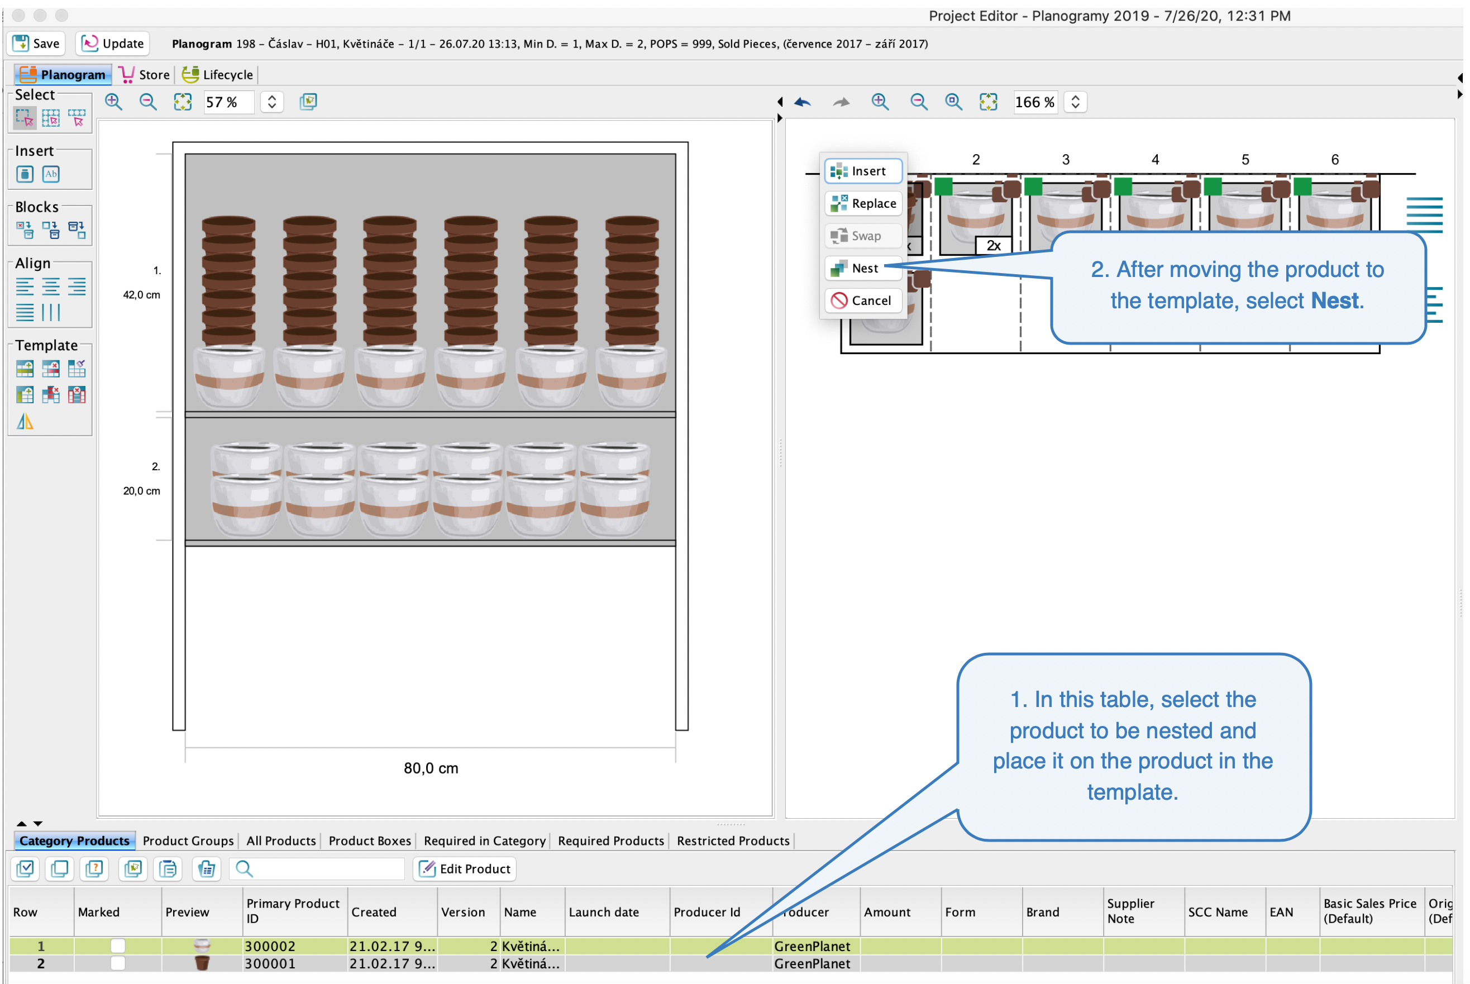The image size is (1470, 984).
Task: Open the Required in Category tab
Action: click(x=485, y=841)
